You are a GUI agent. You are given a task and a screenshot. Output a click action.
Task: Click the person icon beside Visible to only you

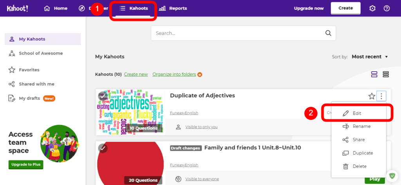tap(178, 126)
